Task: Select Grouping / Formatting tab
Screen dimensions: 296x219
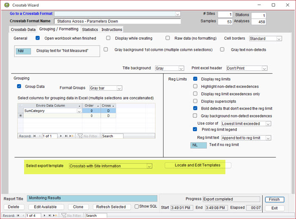Action: coord(59,29)
